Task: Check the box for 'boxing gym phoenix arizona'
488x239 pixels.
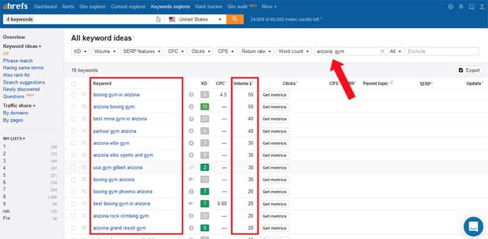Action: point(73,192)
